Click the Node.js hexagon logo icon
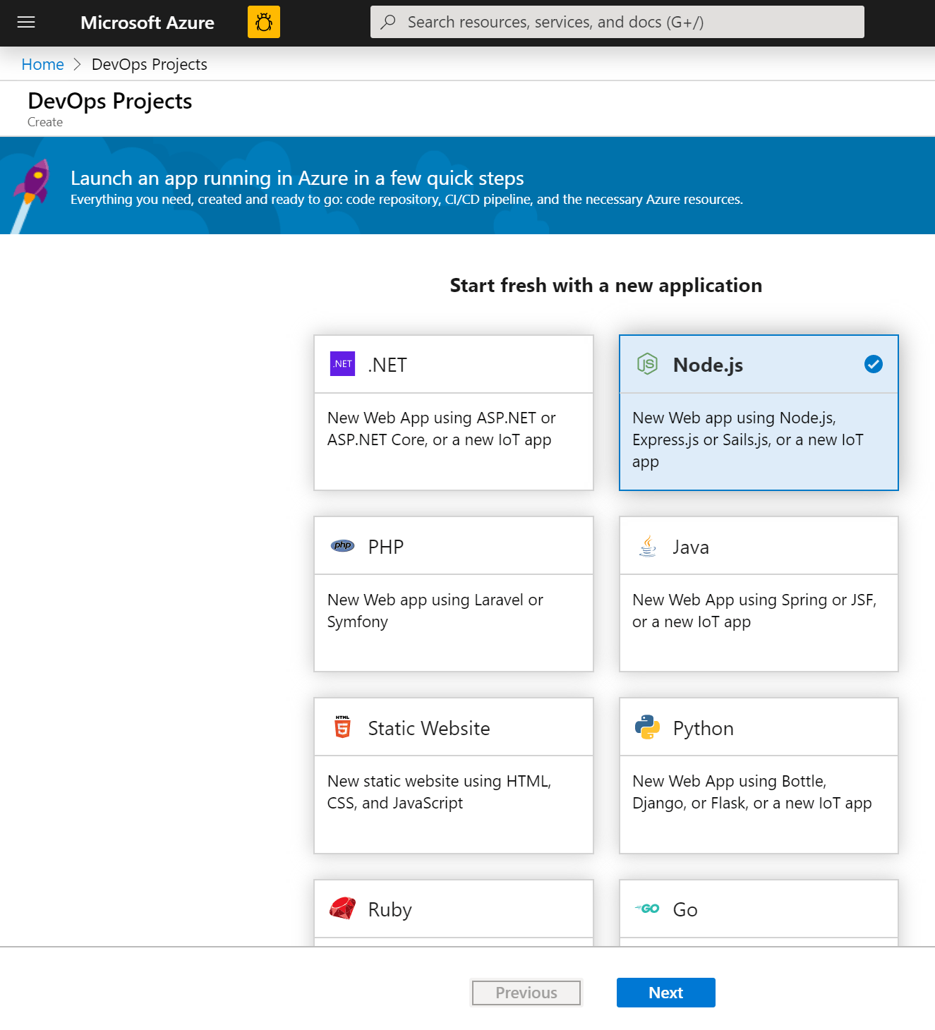The image size is (935, 1030). tap(647, 364)
